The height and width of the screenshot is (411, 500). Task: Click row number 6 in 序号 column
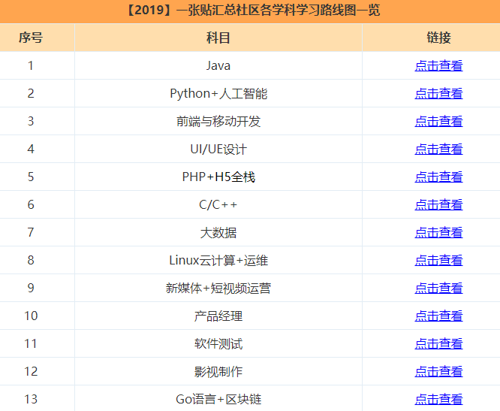pos(31,204)
